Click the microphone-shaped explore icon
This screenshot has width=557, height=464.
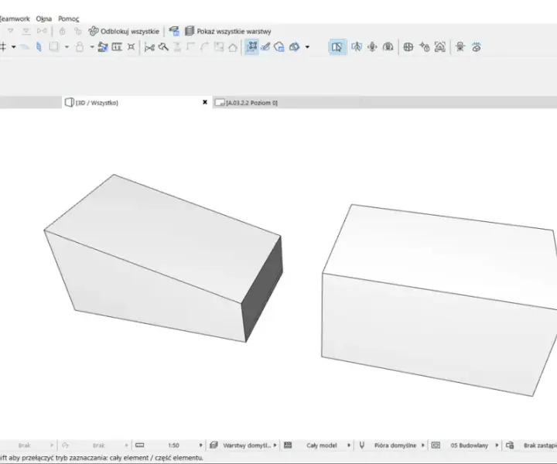(372, 47)
